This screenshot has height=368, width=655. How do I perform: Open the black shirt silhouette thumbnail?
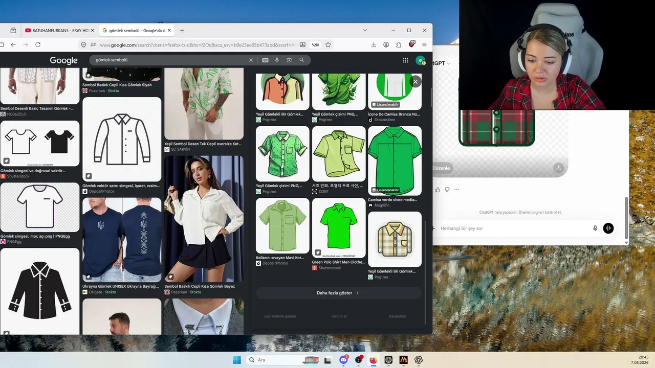click(40, 291)
